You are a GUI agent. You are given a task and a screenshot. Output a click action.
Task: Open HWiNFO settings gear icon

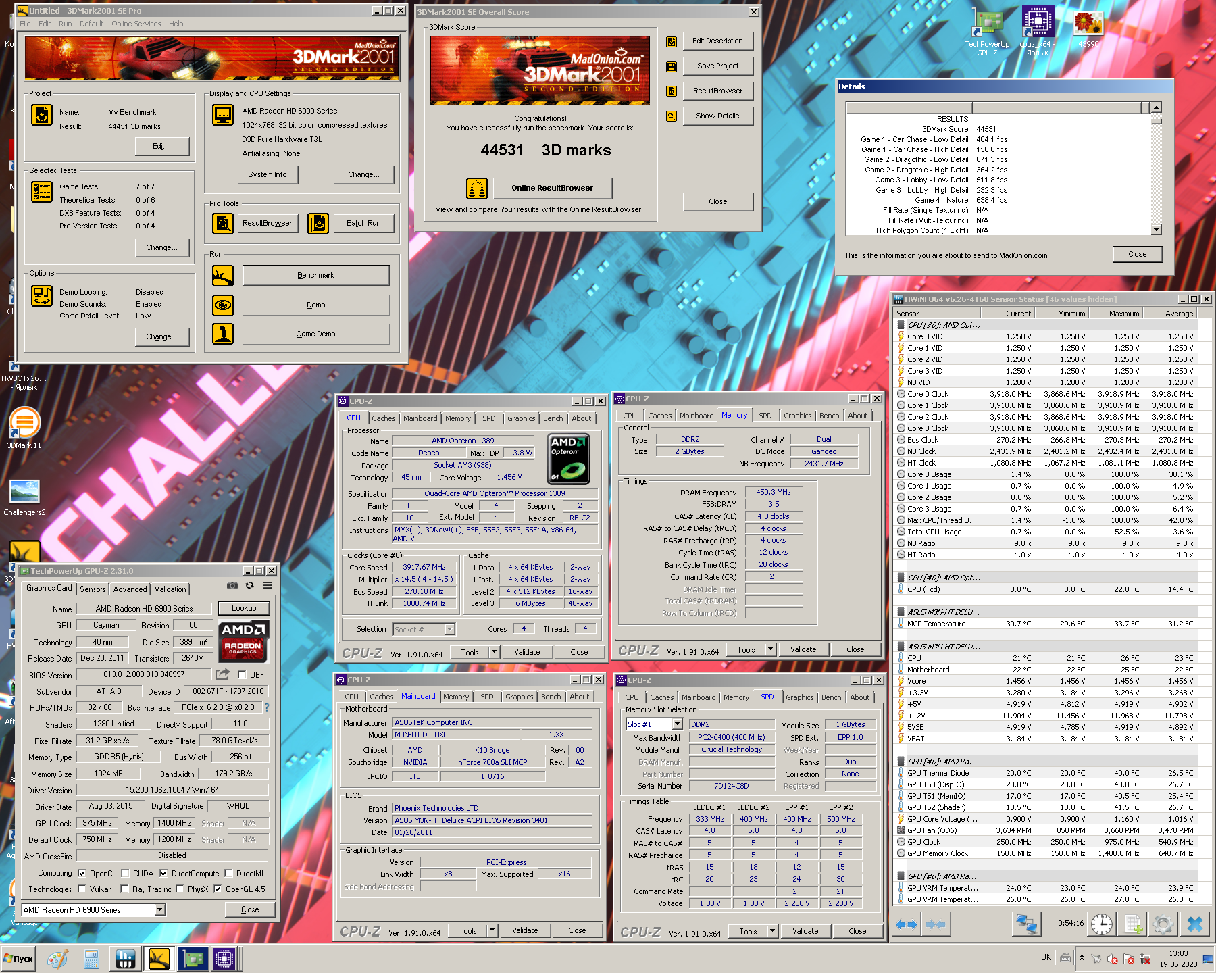pyautogui.click(x=1163, y=924)
